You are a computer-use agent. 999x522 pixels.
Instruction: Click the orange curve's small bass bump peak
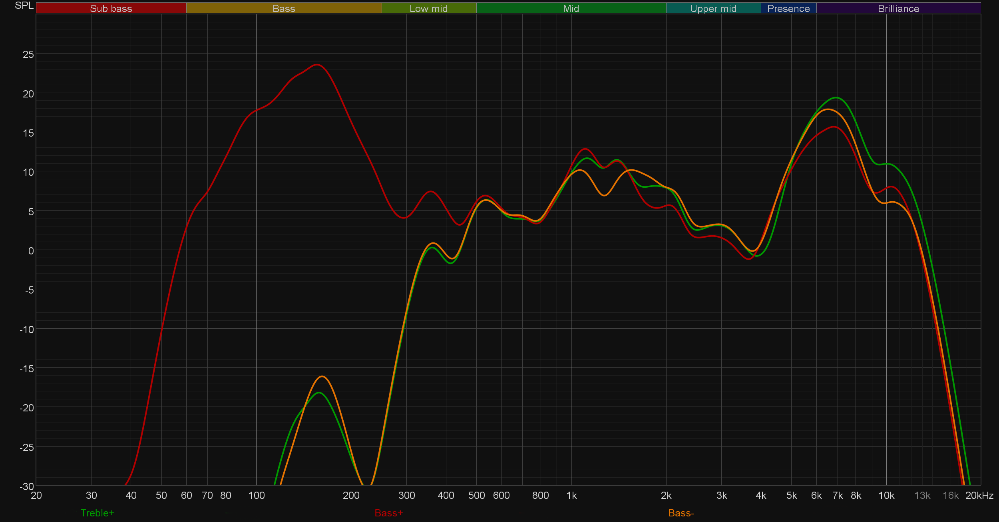coord(322,377)
